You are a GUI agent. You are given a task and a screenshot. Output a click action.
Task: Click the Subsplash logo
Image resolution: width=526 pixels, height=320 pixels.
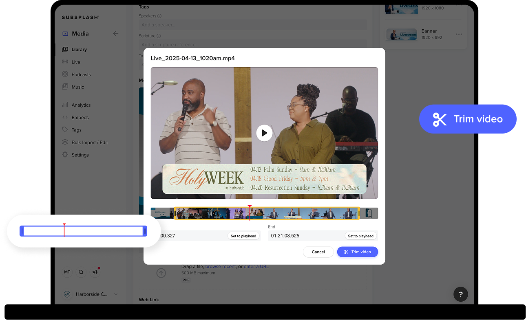click(80, 18)
